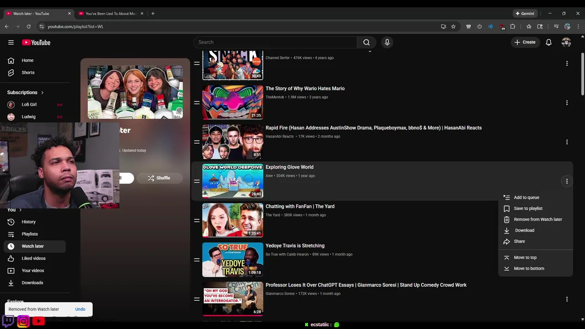Open Downloads in sidebar
Screen dimensions: 585x329
tap(35, 283)
